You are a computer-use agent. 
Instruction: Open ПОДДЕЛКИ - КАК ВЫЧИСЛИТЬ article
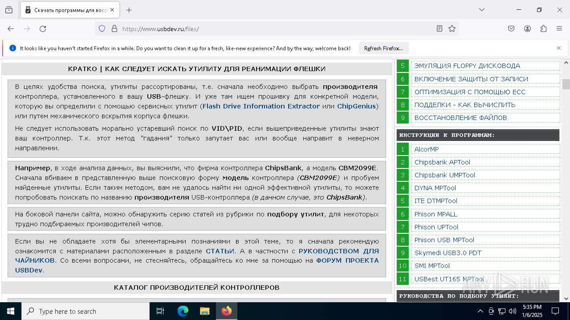coord(465,105)
